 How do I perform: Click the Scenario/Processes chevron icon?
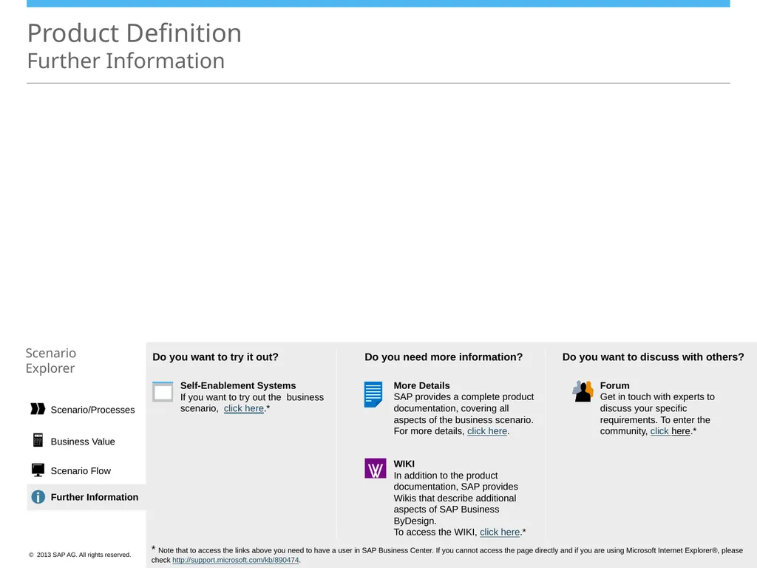(x=38, y=409)
